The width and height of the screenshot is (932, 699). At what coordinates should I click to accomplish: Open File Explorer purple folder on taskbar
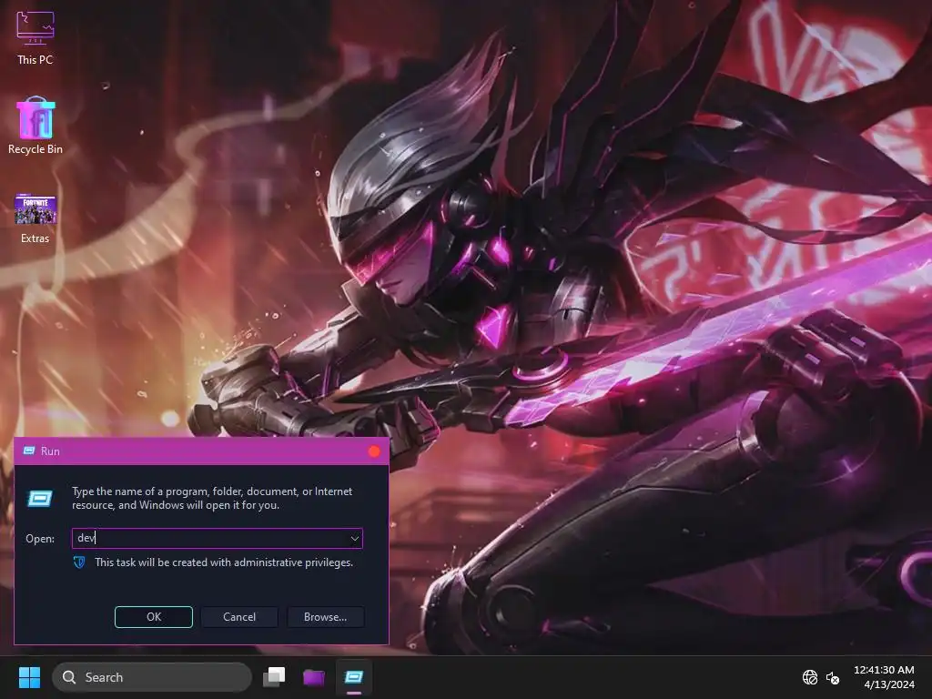(314, 677)
